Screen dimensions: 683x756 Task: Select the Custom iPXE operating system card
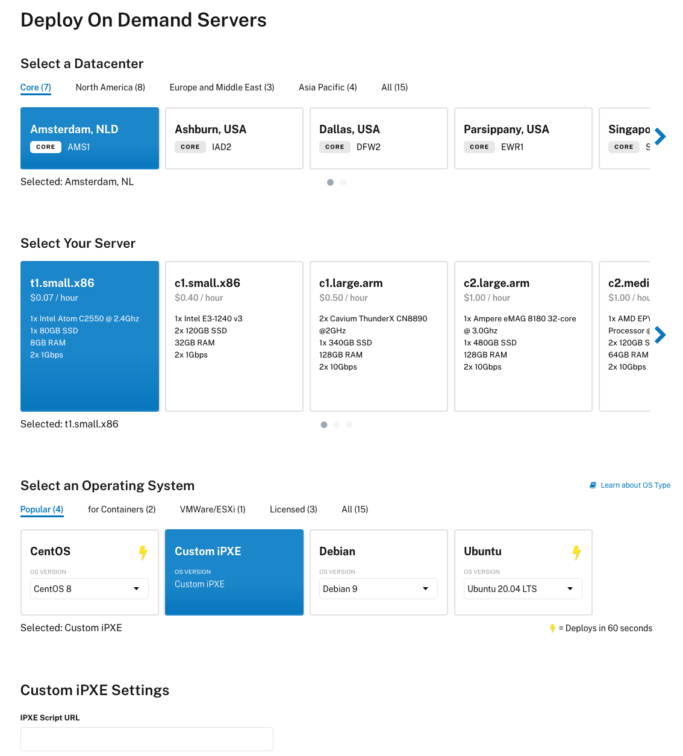click(234, 572)
